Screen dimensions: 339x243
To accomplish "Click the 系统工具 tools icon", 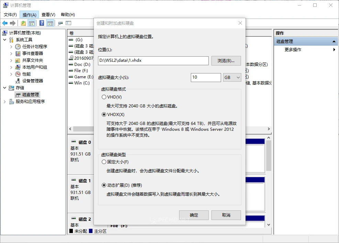I will pyautogui.click(x=11, y=40).
